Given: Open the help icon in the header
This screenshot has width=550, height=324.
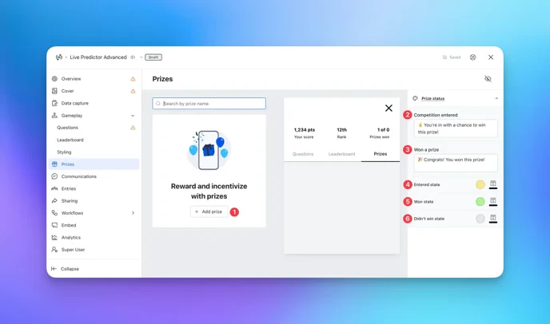Looking at the screenshot, I should point(472,57).
